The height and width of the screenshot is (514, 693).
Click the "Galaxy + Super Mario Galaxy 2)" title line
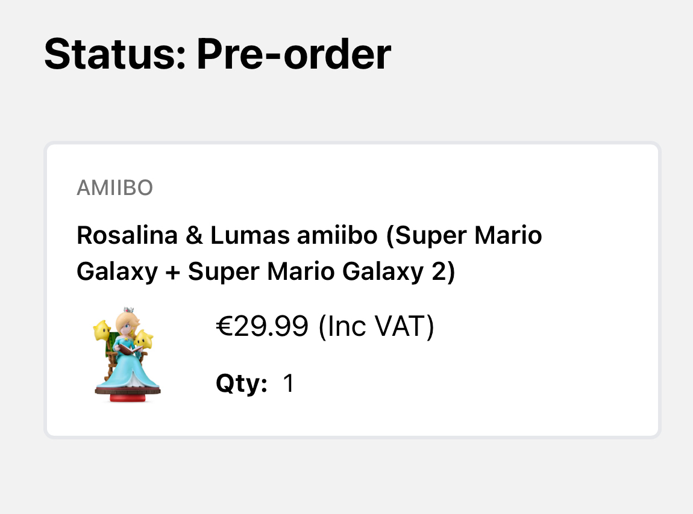[265, 271]
